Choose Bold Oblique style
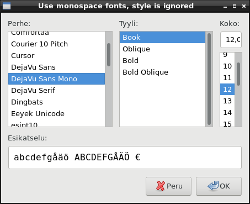 [162, 72]
